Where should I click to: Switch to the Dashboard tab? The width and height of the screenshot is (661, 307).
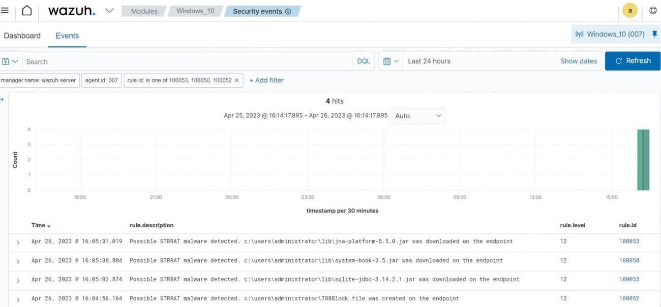(x=22, y=36)
